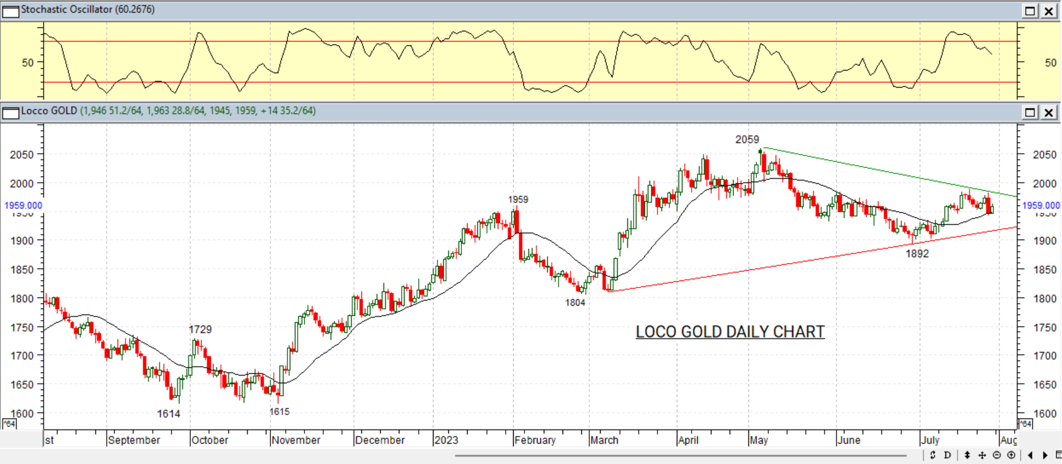1062x464 pixels.
Task: Click the 2023 label on date axis
Action: [x=446, y=440]
